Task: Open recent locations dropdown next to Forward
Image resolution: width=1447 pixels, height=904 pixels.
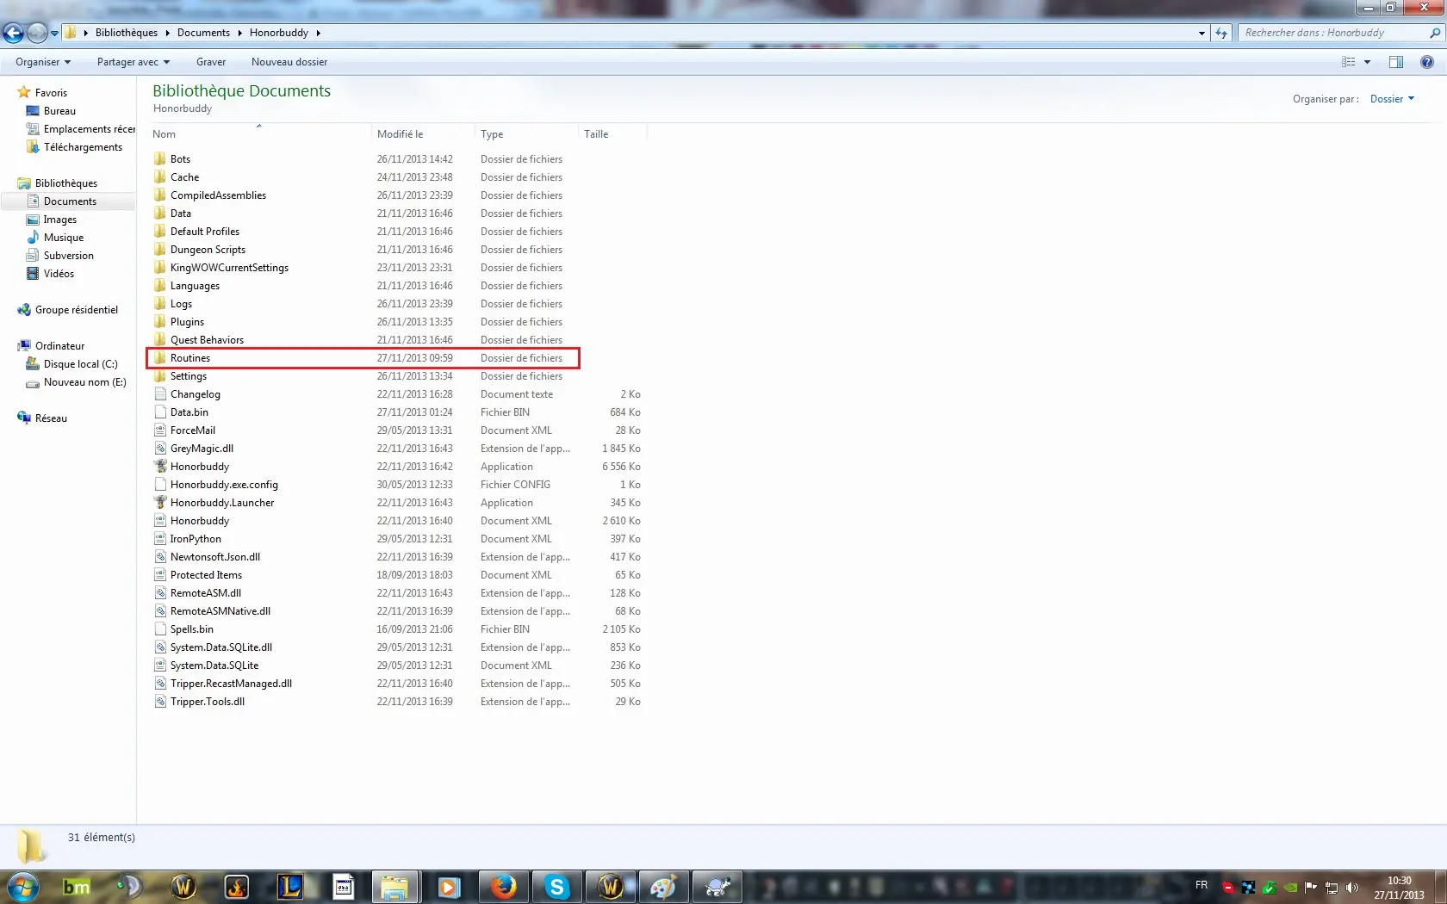Action: point(54,33)
